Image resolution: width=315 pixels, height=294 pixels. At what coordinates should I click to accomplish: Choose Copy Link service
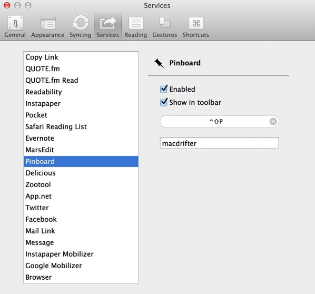81,57
